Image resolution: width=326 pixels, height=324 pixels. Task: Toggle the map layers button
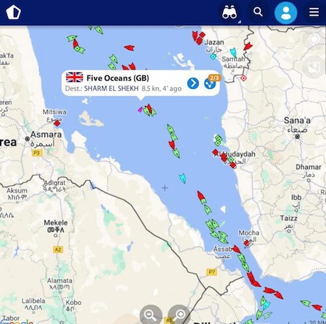pos(314,66)
